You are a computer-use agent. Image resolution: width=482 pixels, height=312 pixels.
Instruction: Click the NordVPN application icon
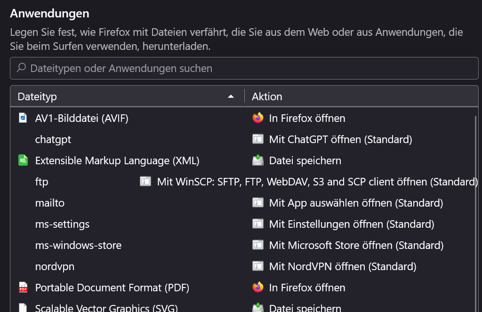click(258, 266)
